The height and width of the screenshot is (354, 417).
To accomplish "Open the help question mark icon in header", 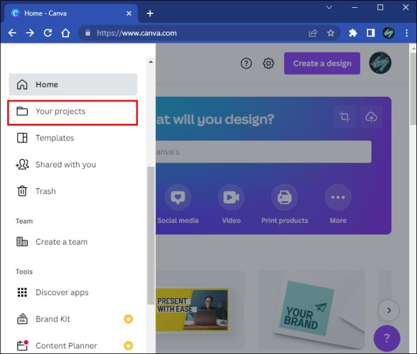I will [x=246, y=63].
